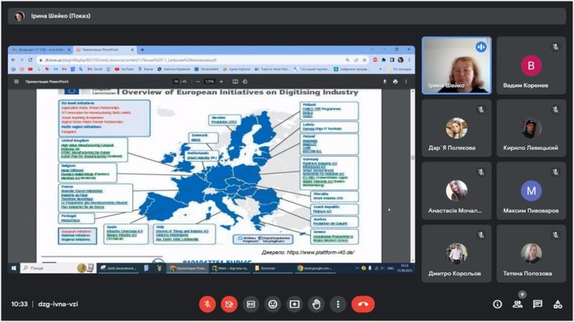The width and height of the screenshot is (574, 322).
Task: Click Дар'я Полякова's avatar photo
Action: tap(457, 128)
